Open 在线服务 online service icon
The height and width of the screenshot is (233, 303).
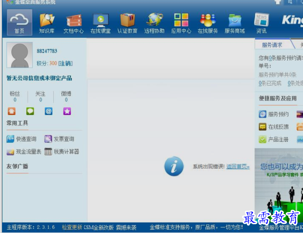(208, 23)
